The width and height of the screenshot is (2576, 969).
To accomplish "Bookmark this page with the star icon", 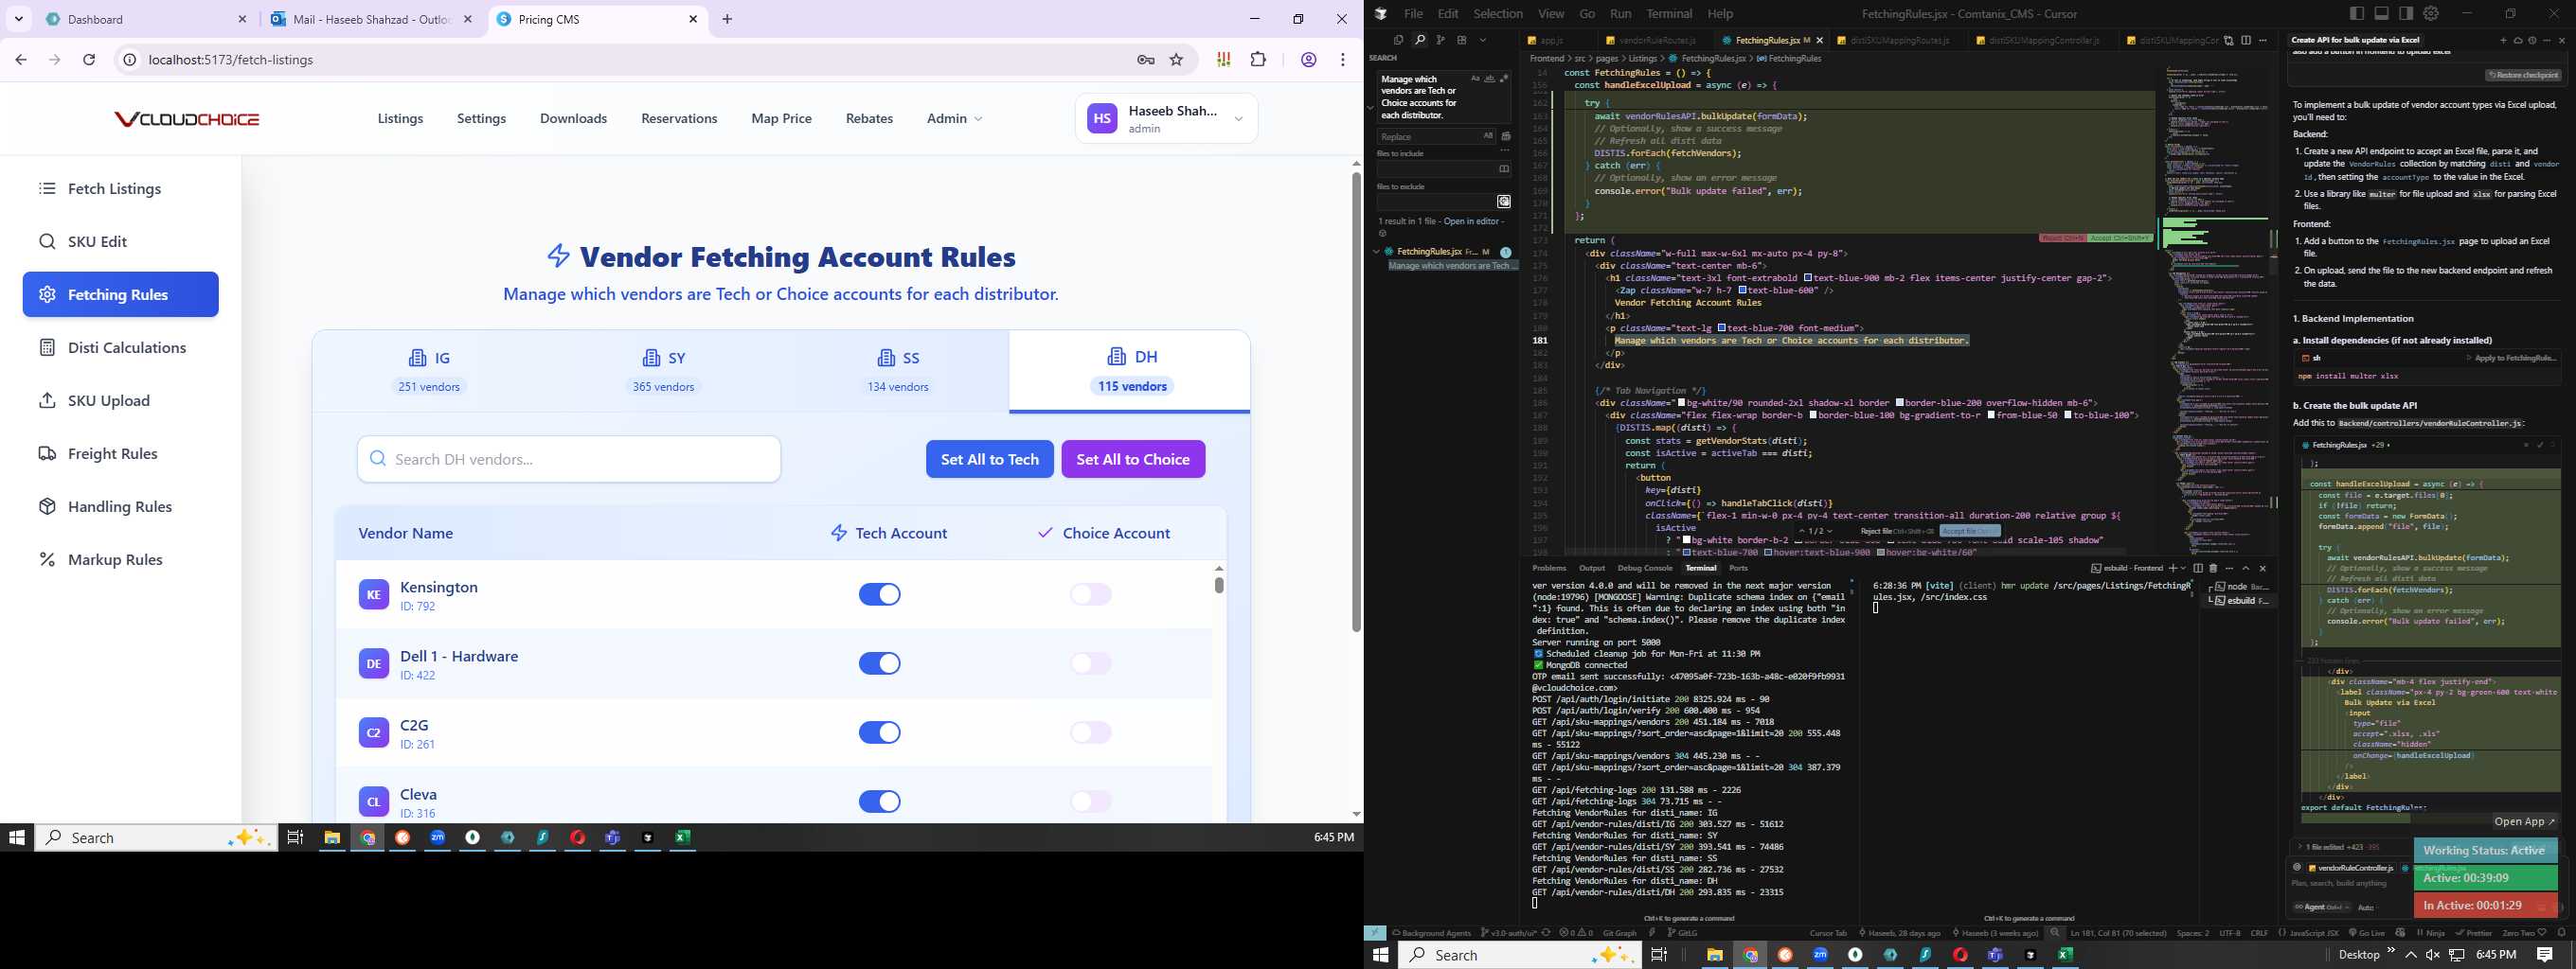I will point(1177,60).
